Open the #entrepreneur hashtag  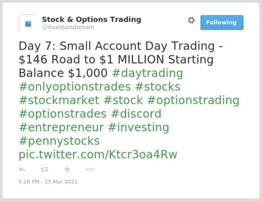click(61, 128)
